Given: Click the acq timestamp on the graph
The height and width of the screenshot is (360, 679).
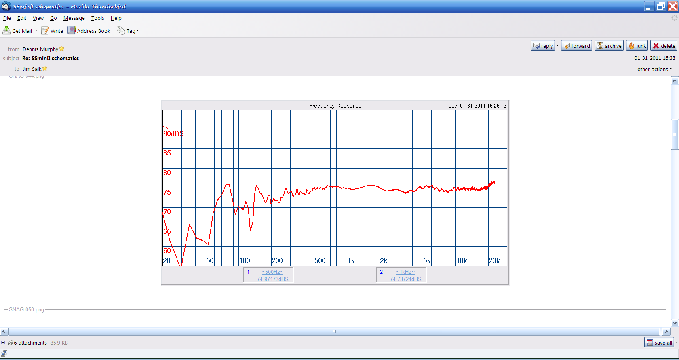Looking at the screenshot, I should point(477,106).
